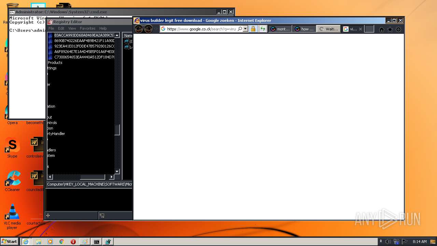Open the Skype desktop shortcut
Image resolution: width=437 pixels, height=246 pixels.
[x=12, y=149]
